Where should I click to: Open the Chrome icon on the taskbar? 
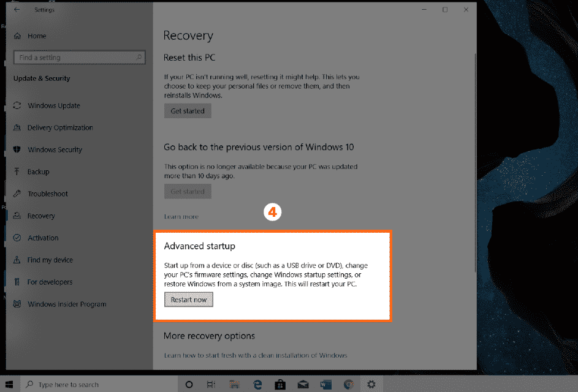click(x=349, y=385)
